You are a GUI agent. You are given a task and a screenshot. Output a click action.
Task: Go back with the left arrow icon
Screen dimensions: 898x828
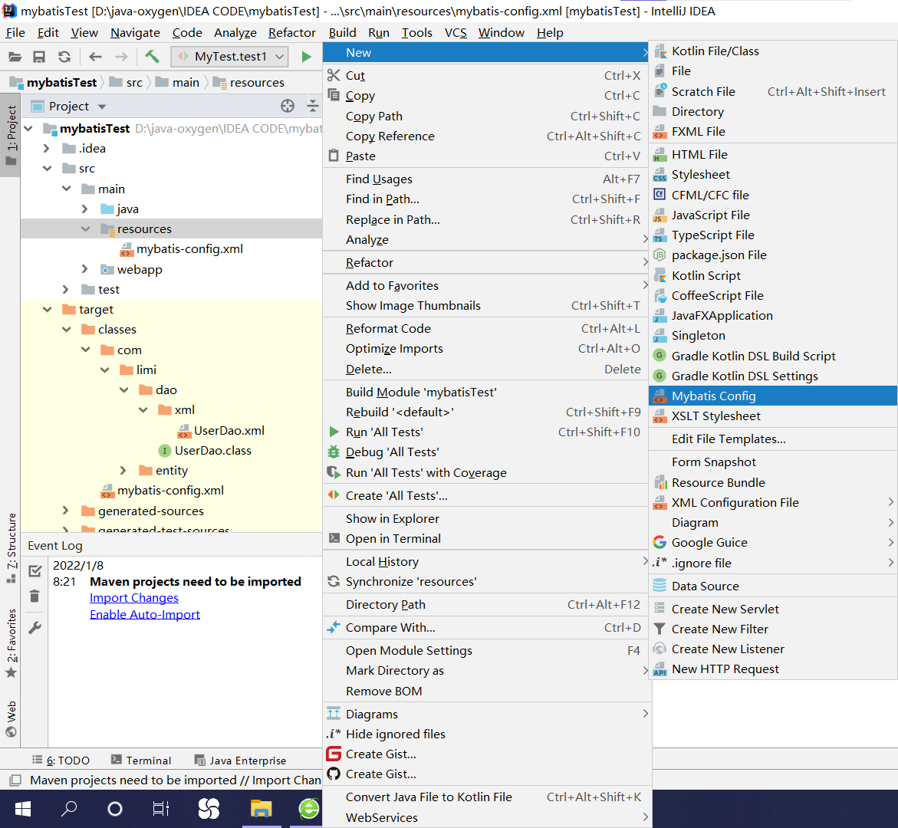(95, 57)
